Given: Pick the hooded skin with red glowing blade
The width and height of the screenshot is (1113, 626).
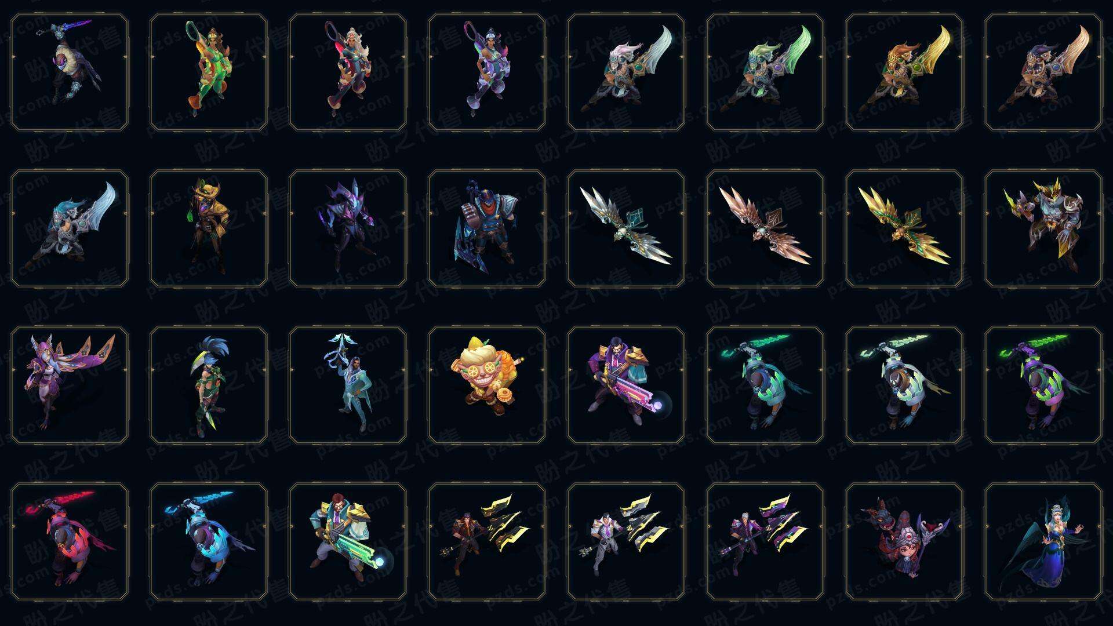Looking at the screenshot, I should [70, 541].
